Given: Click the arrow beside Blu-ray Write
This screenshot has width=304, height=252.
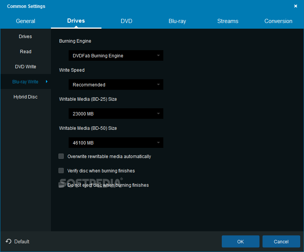Looking at the screenshot, I should pyautogui.click(x=47, y=81).
